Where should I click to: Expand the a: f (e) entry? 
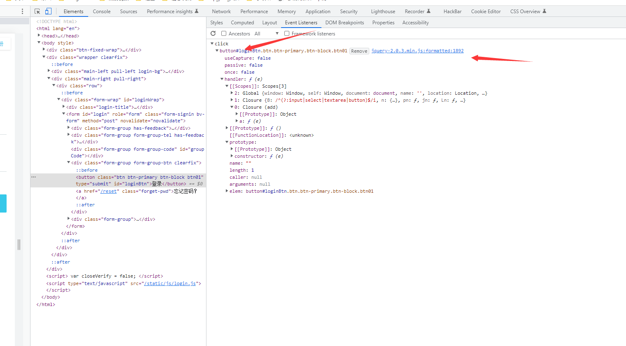coord(237,121)
